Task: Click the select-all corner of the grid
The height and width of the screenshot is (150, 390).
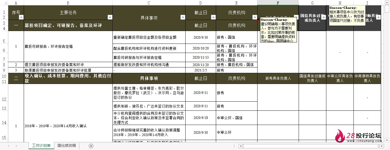Action: pyautogui.click(x=4, y=3)
